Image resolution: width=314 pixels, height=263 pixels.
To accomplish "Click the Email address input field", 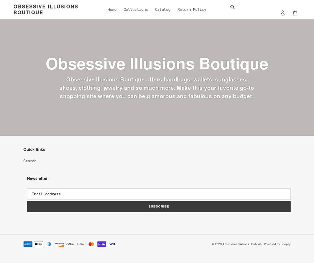I will 159,194.
